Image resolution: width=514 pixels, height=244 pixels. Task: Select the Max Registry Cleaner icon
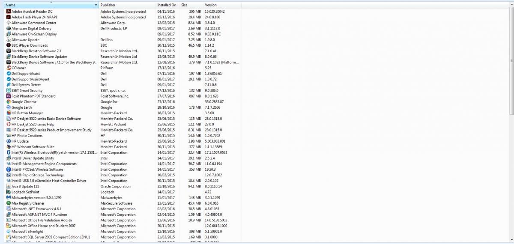(x=9, y=203)
